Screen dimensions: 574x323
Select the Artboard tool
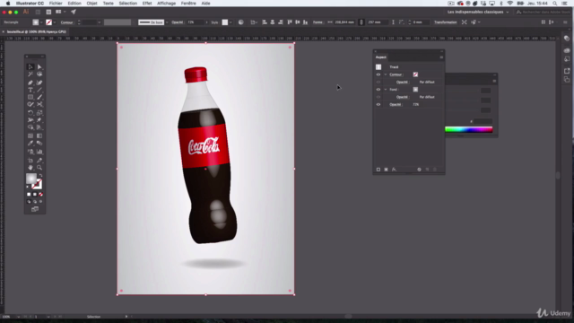point(30,161)
